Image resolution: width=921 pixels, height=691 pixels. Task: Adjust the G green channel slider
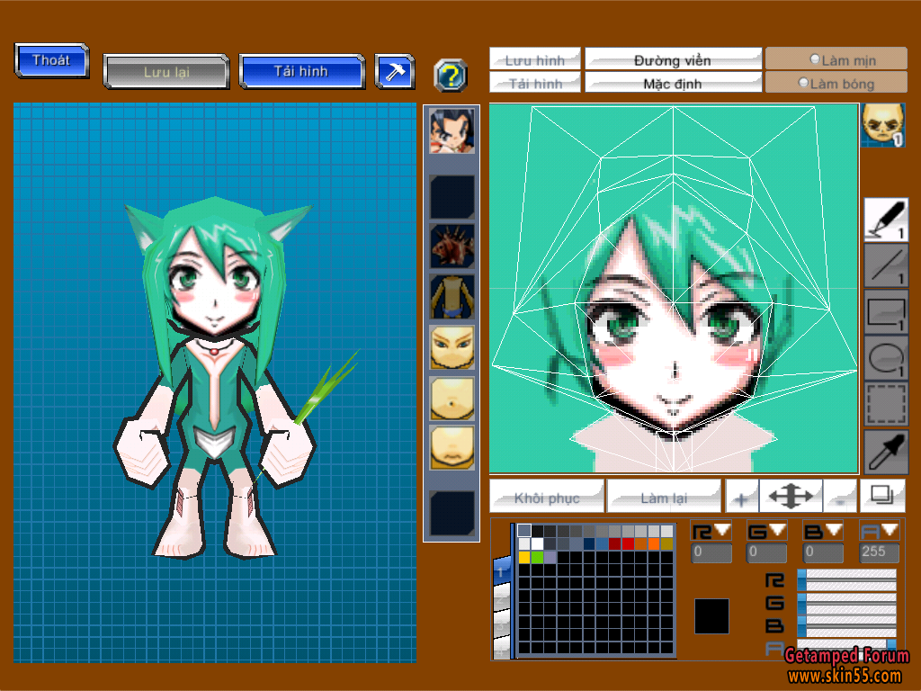click(x=847, y=604)
